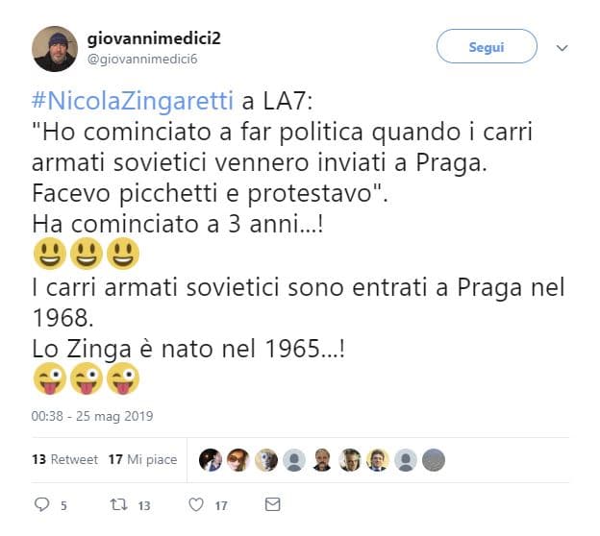Click the fifth liker avatar in the row
This screenshot has height=536, width=600.
[x=322, y=460]
